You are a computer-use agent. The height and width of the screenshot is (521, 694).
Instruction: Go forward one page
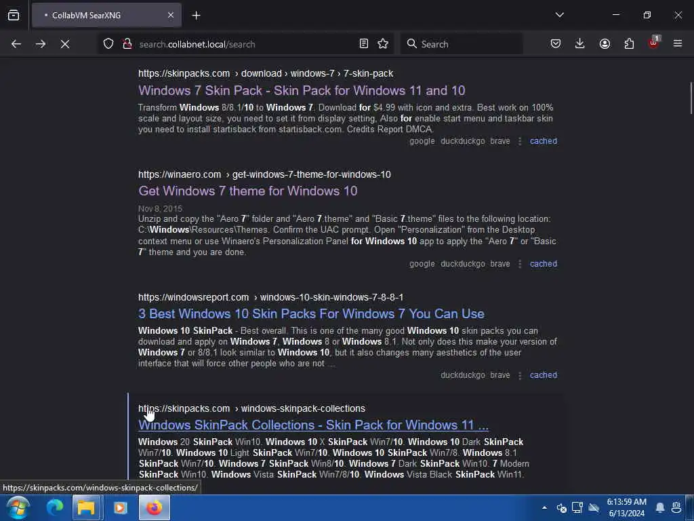click(40, 44)
